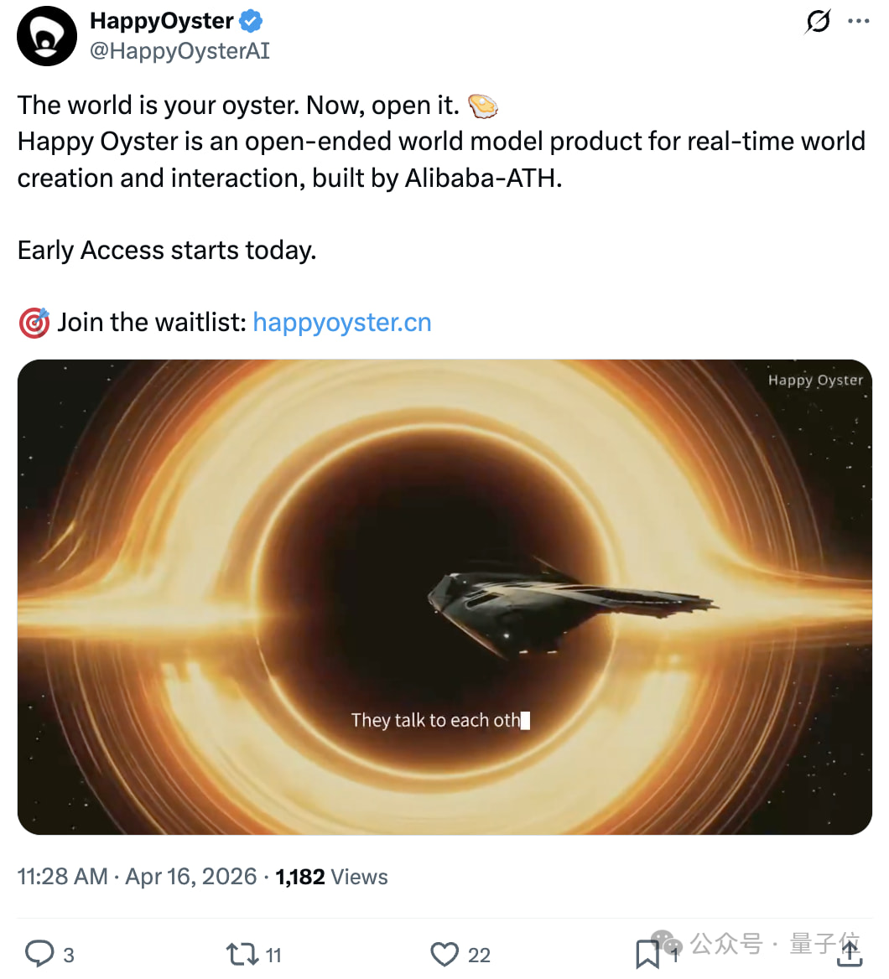Open the three-dot more options menu
Viewport: 889px width, 979px height.
click(x=859, y=22)
